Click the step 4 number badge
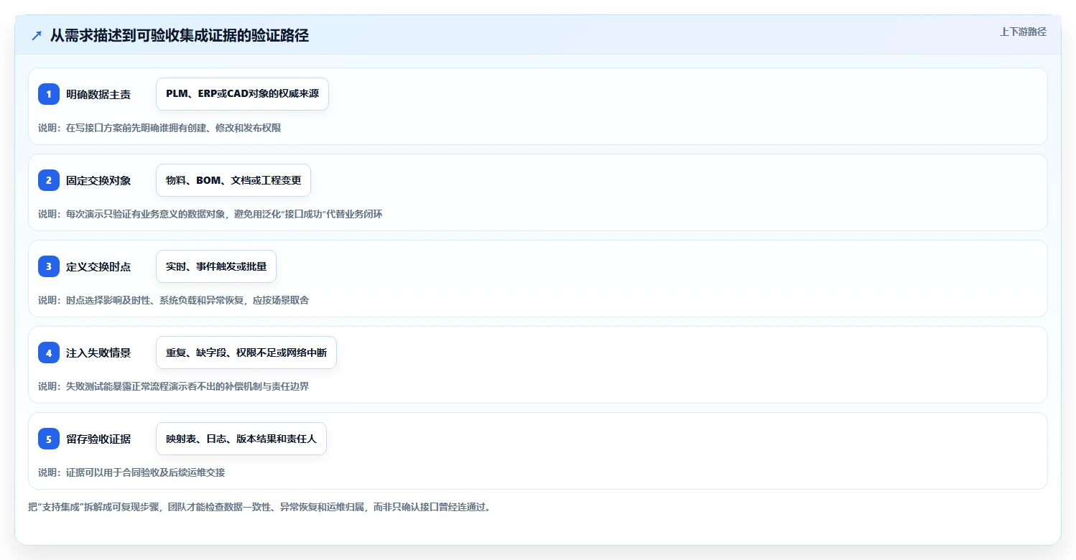Viewport: 1076px width, 560px height. tap(49, 353)
